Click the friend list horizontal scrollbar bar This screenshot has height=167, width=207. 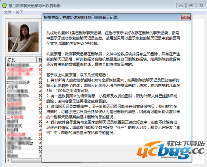pos(27,161)
